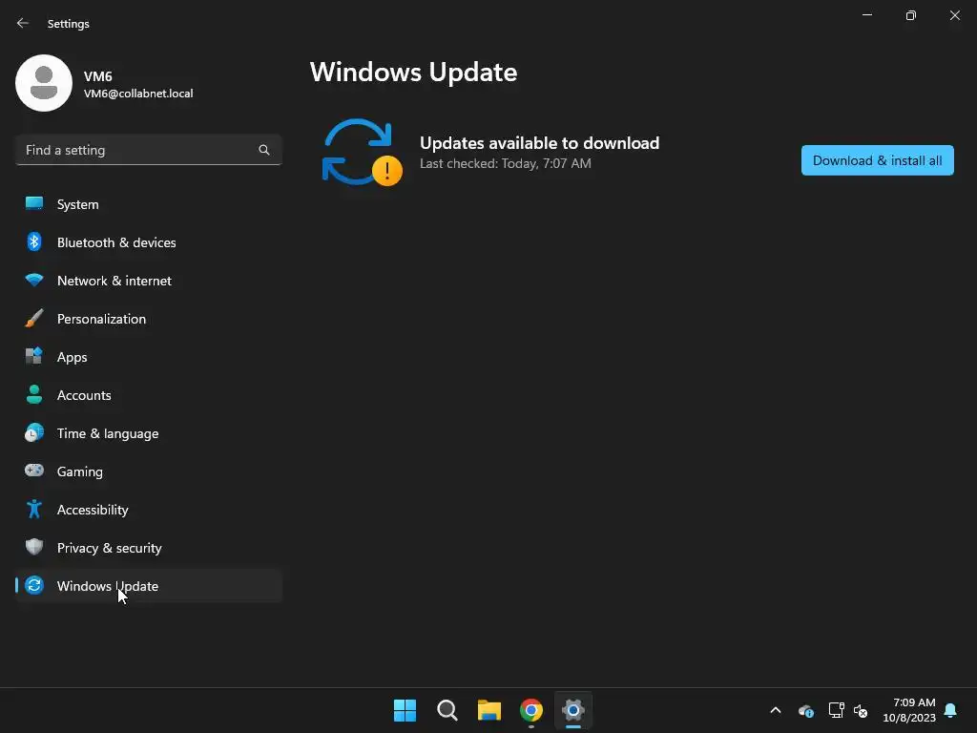Open Gaming settings
Screen dimensions: 977x733
[x=148, y=471]
